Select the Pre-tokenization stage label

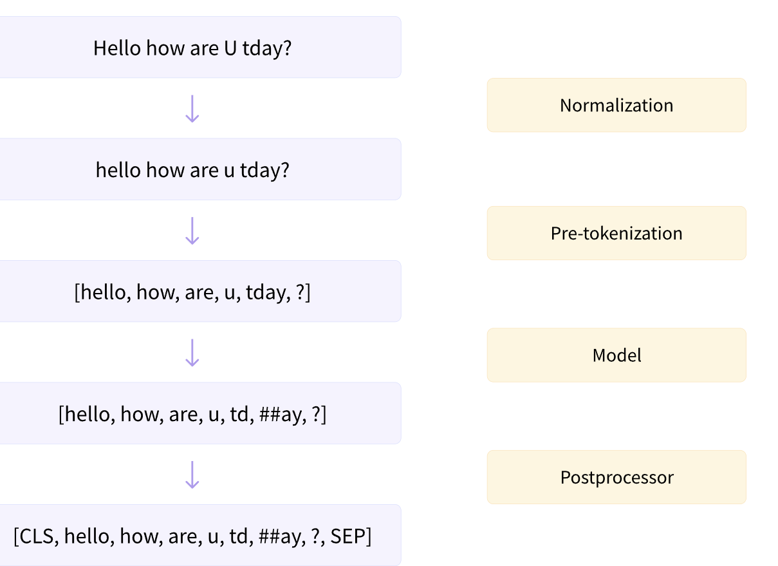pos(616,233)
